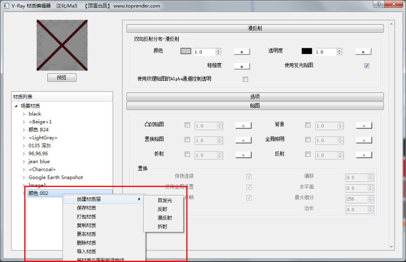Select 自发光 in the submenu
This screenshot has width=406, height=262.
click(165, 200)
